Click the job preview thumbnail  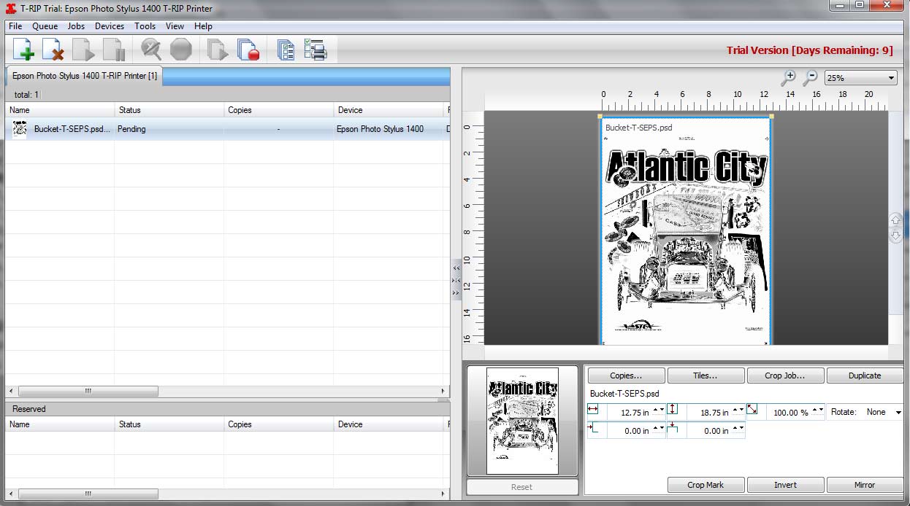point(522,421)
